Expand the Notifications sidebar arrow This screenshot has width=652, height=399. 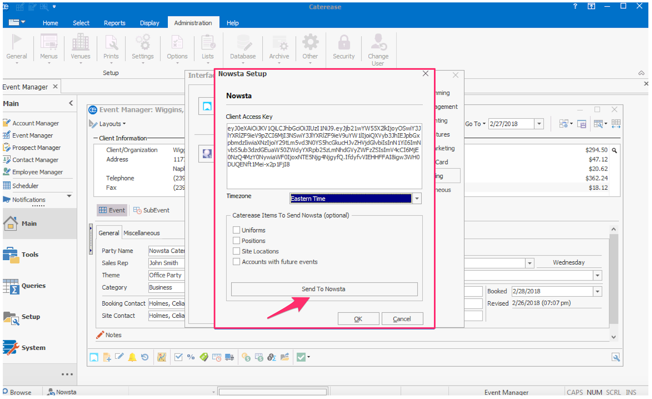(69, 196)
